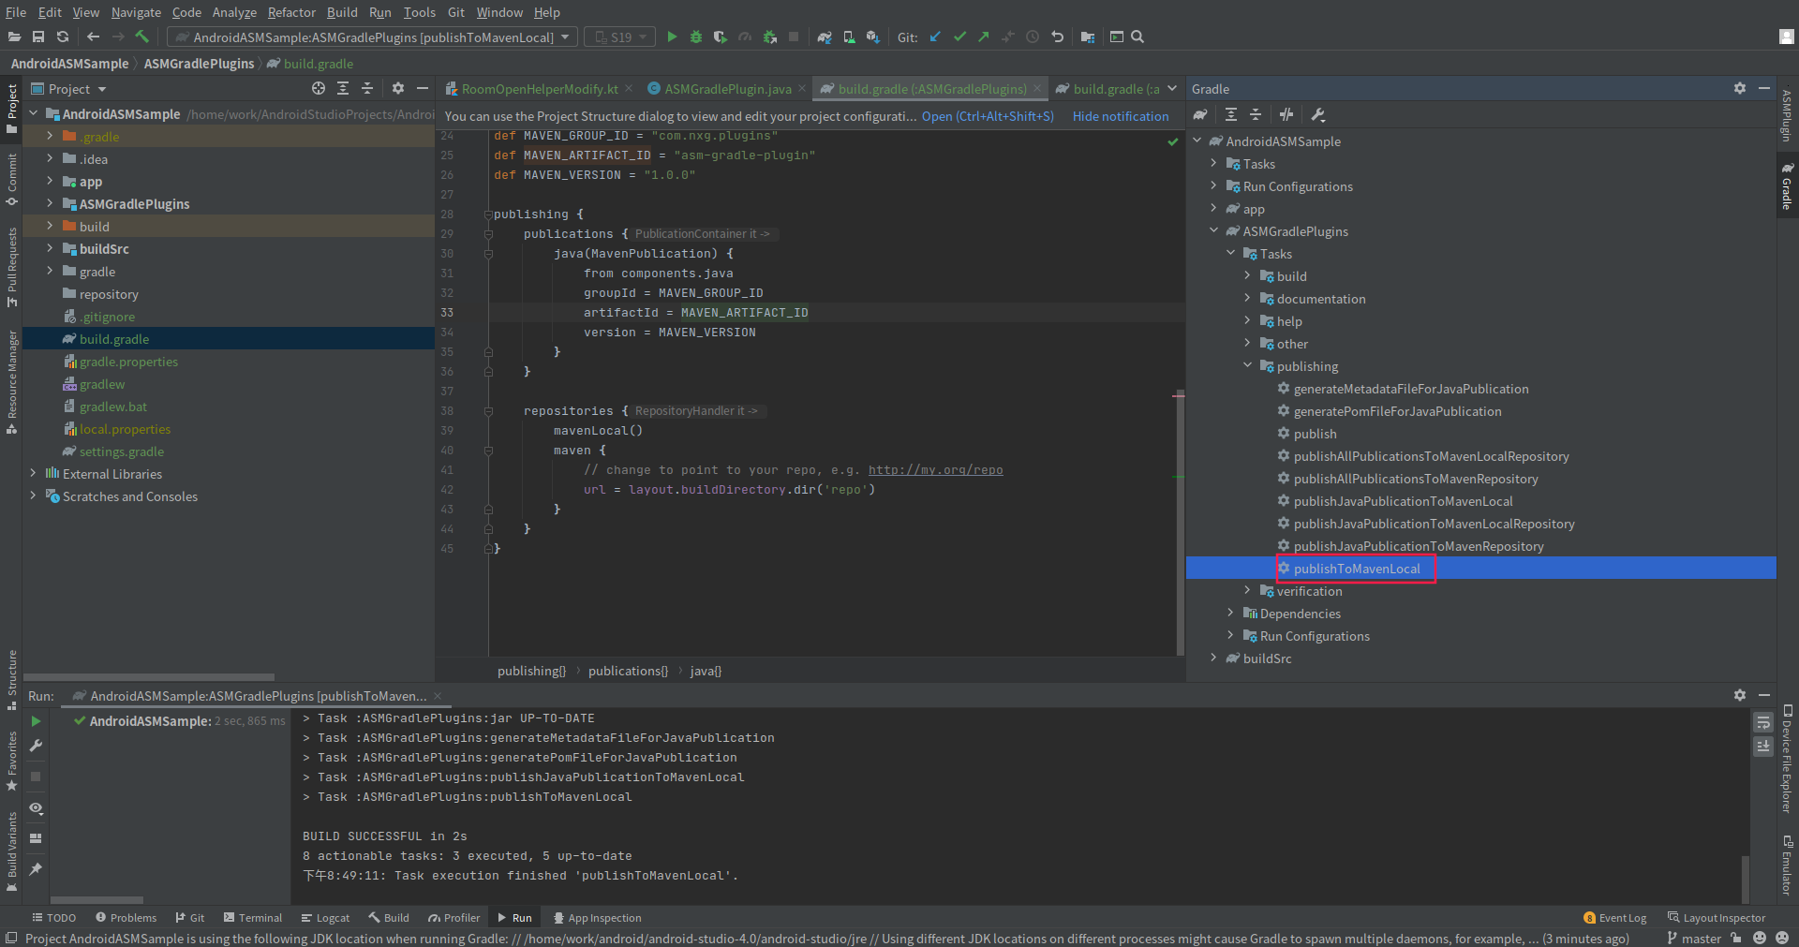This screenshot has width=1799, height=947.
Task: Click Reload All Gradle Projects elephant icon
Action: pyautogui.click(x=1200, y=114)
